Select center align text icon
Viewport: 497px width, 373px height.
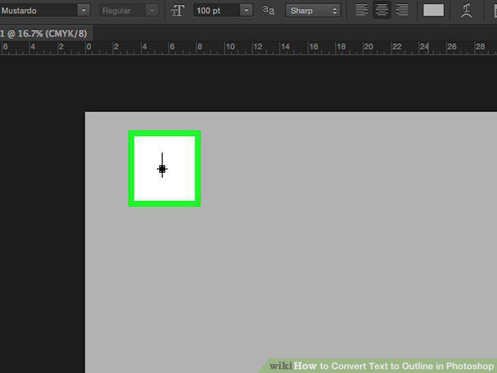point(382,10)
